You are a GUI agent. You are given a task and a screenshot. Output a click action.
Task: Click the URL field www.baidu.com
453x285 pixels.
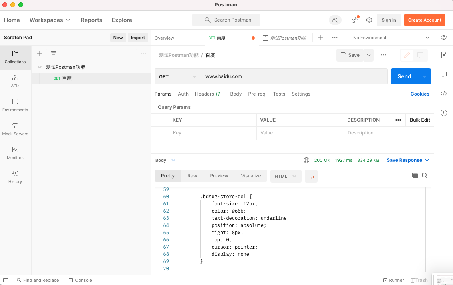(294, 76)
